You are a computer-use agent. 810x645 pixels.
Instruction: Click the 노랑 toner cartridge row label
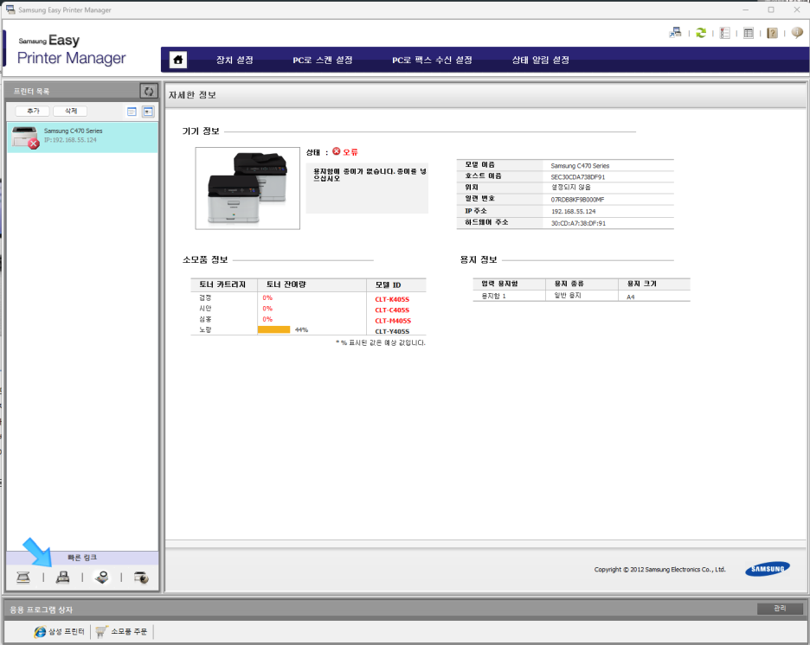(205, 329)
